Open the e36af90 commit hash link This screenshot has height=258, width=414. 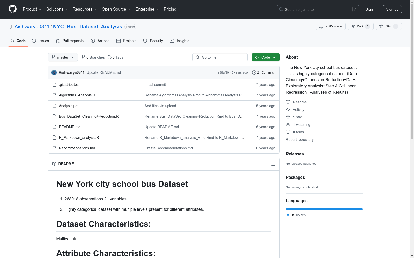point(223,72)
